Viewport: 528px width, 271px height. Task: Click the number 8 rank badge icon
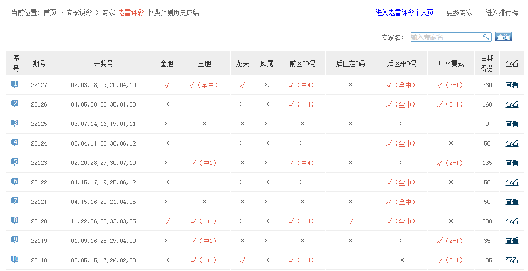(x=15, y=221)
